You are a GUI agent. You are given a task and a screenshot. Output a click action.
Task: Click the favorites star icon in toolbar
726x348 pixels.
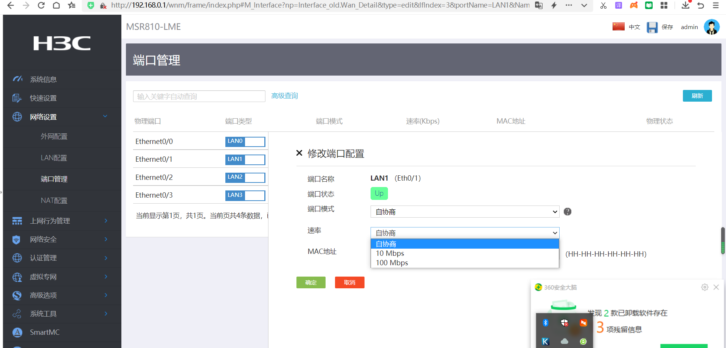(71, 5)
